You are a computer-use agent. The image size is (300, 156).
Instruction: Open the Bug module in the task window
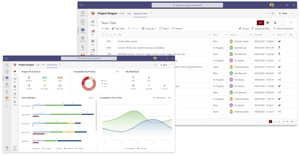click(x=93, y=42)
